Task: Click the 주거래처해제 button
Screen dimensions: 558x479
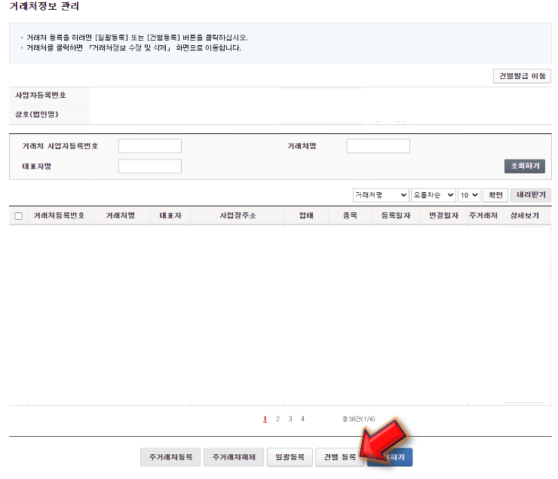Action: pyautogui.click(x=234, y=457)
